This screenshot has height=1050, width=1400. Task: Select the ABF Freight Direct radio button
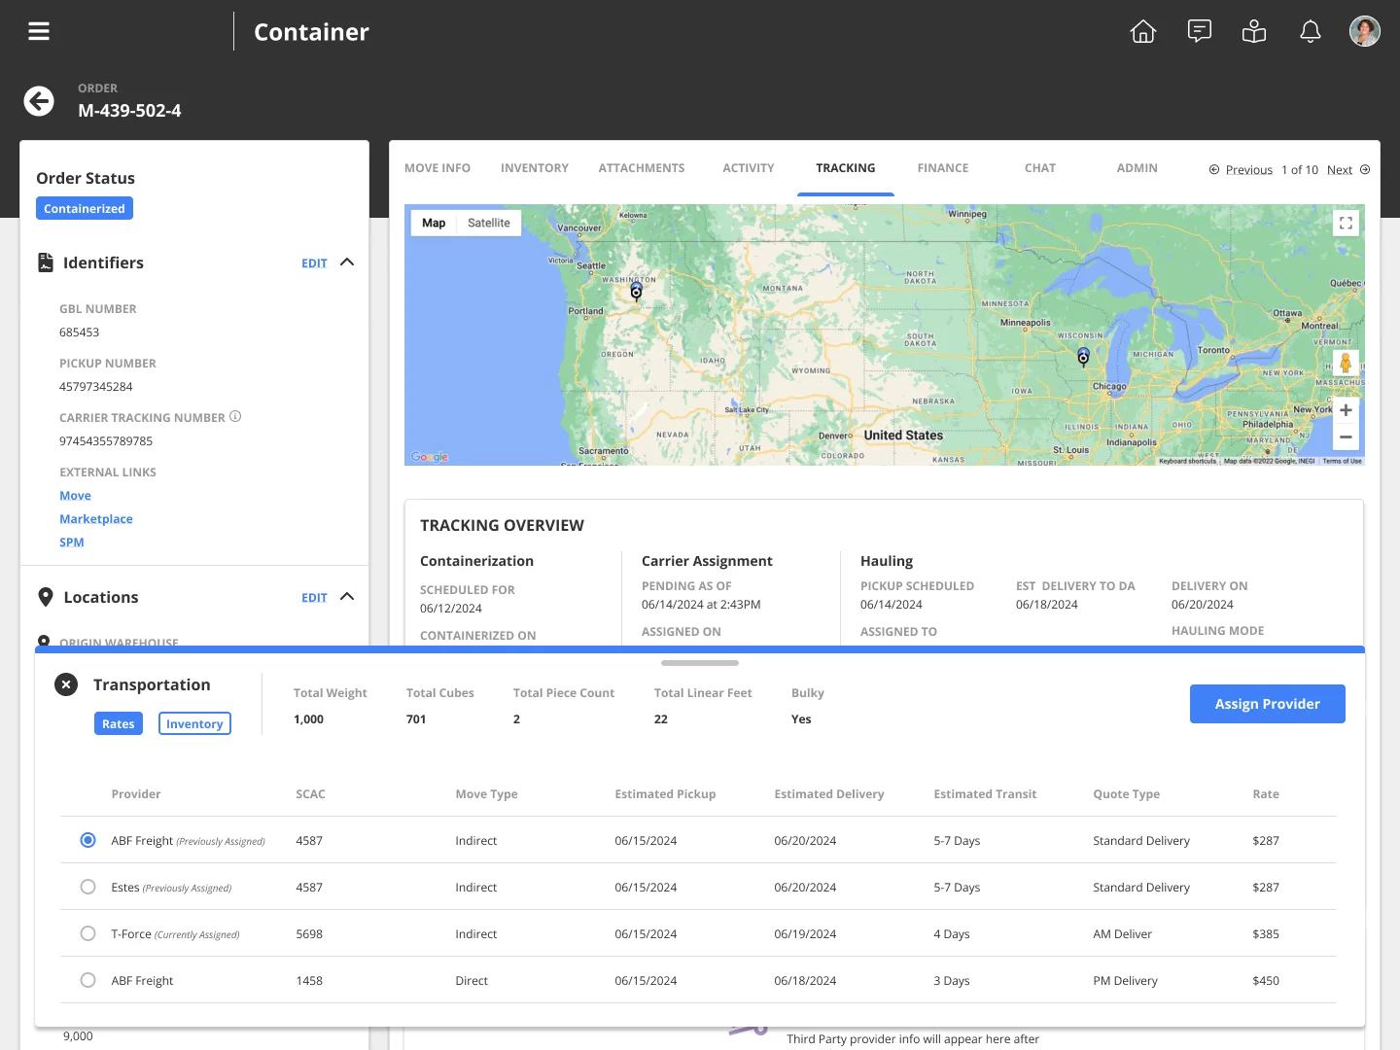[x=87, y=980]
